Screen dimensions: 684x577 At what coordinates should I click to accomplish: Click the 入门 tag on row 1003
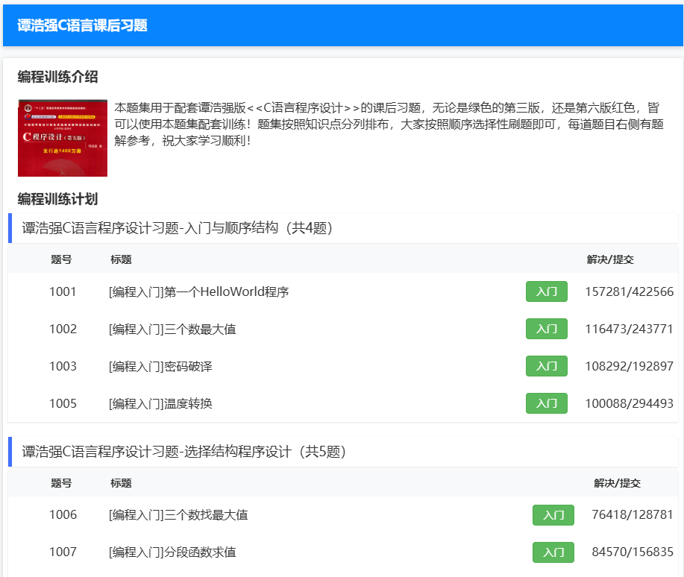pyautogui.click(x=547, y=366)
